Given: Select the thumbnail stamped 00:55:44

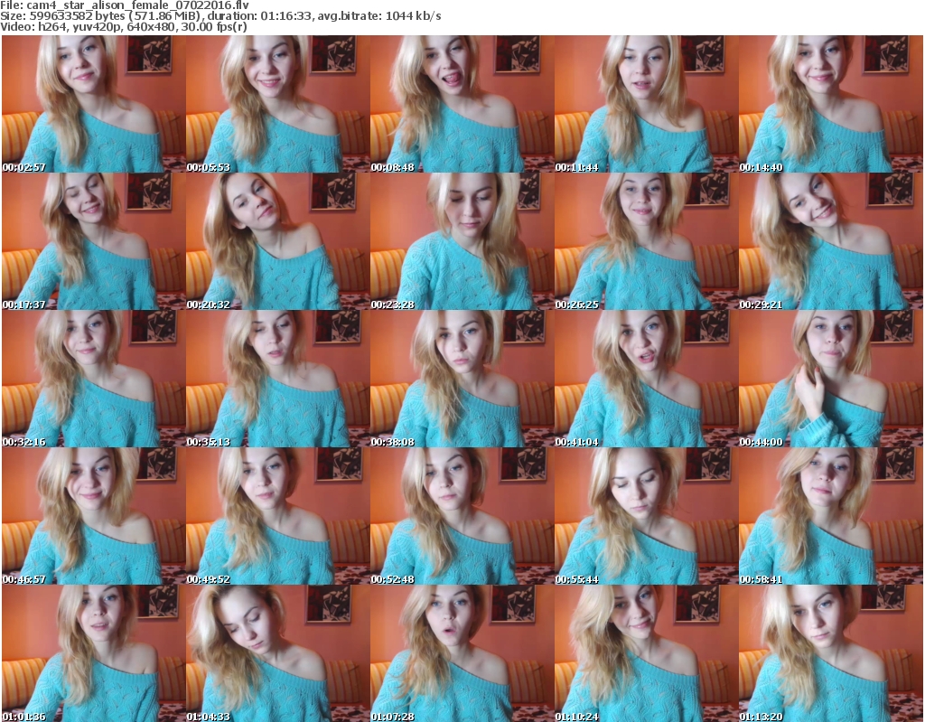Looking at the screenshot, I should pos(646,517).
